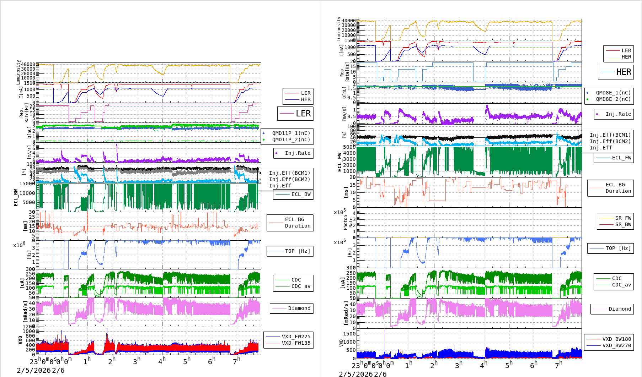Screen dimensions: 642x377
Task: Click the SR_BW legend entry
Action: tap(615, 224)
